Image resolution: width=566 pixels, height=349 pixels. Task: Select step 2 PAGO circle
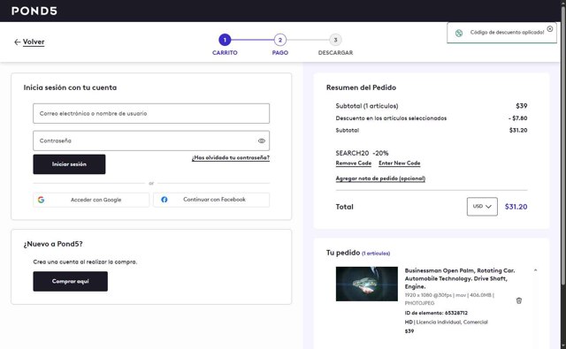point(280,40)
